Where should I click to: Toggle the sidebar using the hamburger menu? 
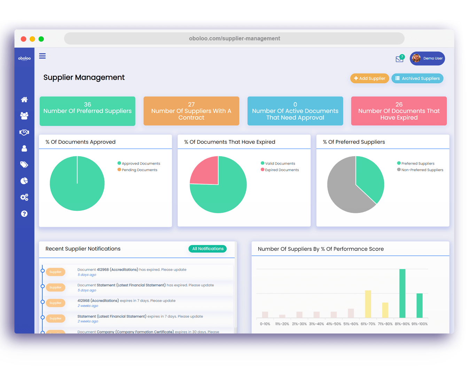(42, 56)
